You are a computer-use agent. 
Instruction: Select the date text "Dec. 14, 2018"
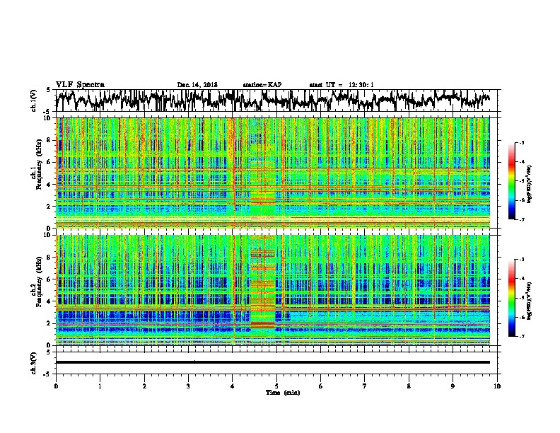[x=197, y=85]
